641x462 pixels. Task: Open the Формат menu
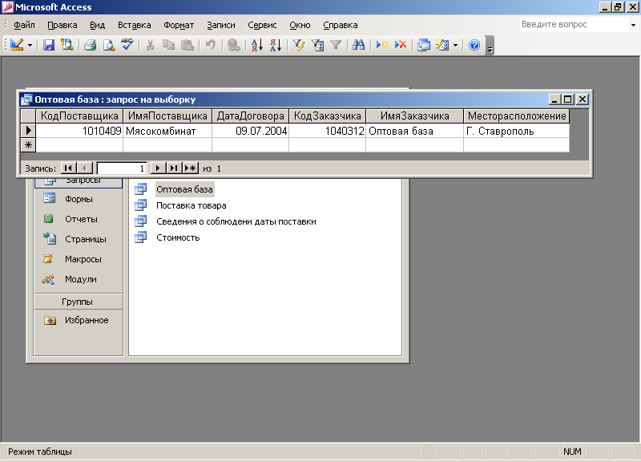point(179,25)
